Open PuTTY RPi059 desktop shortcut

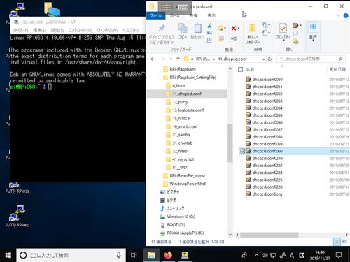click(17, 188)
